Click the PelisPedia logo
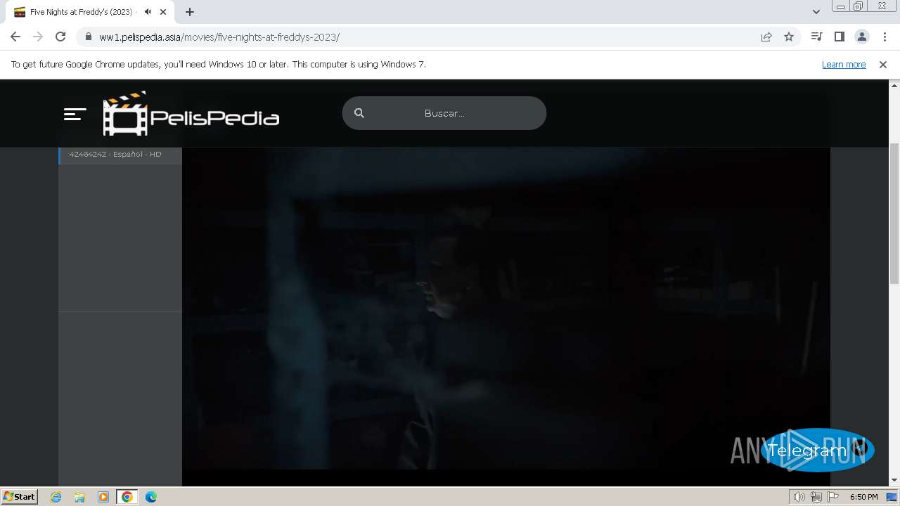900x506 pixels. pos(191,114)
